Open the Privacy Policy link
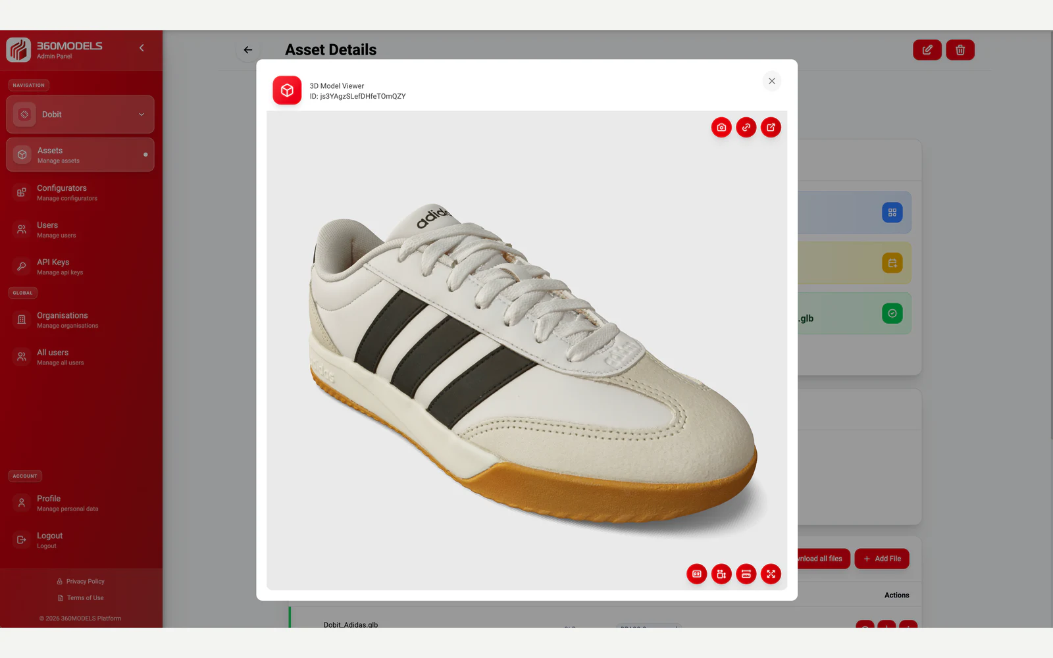This screenshot has width=1053, height=658. pyautogui.click(x=80, y=582)
